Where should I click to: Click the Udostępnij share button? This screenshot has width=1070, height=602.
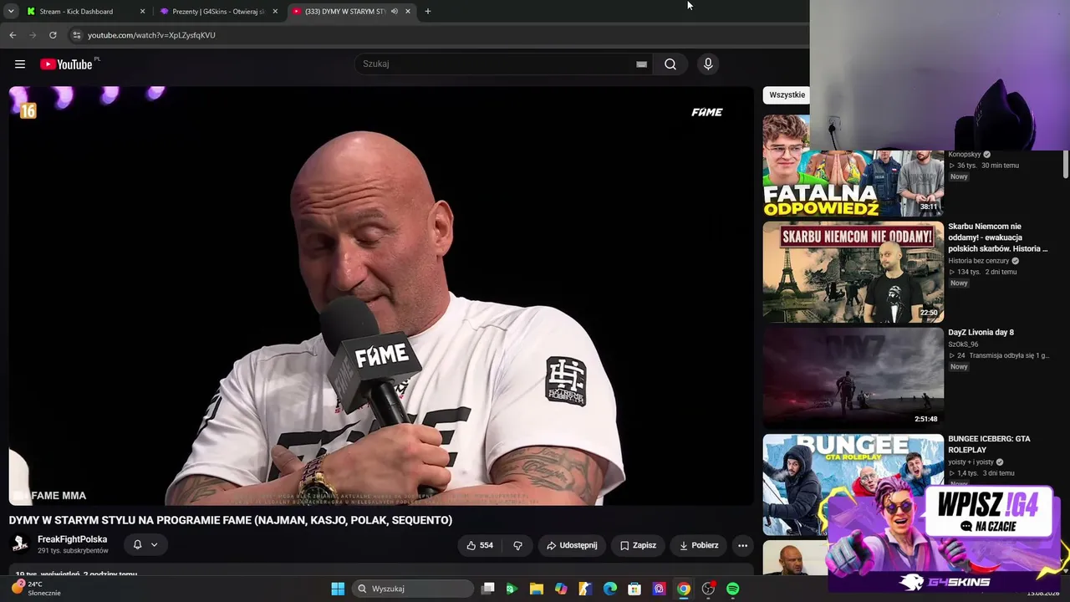(572, 545)
